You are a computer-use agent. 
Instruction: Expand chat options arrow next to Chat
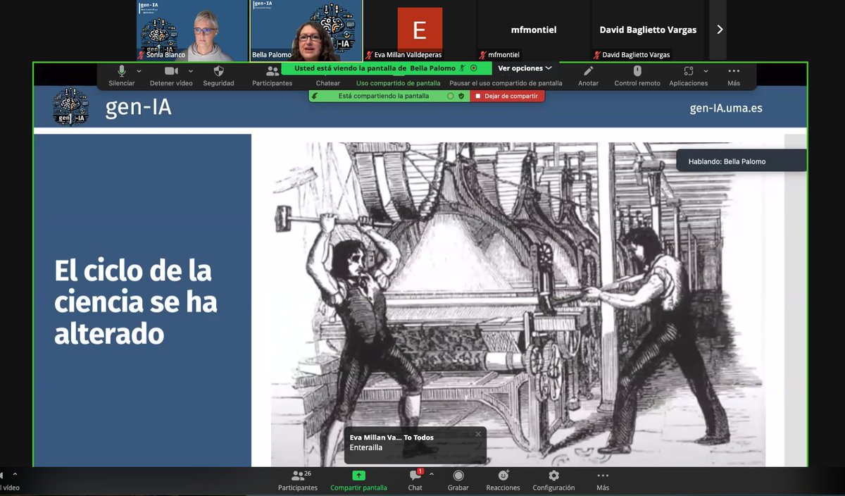(432, 474)
